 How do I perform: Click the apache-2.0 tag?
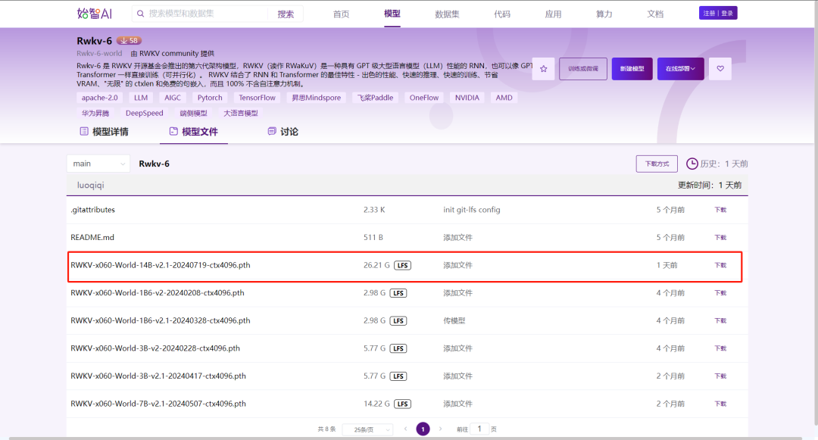tap(100, 98)
